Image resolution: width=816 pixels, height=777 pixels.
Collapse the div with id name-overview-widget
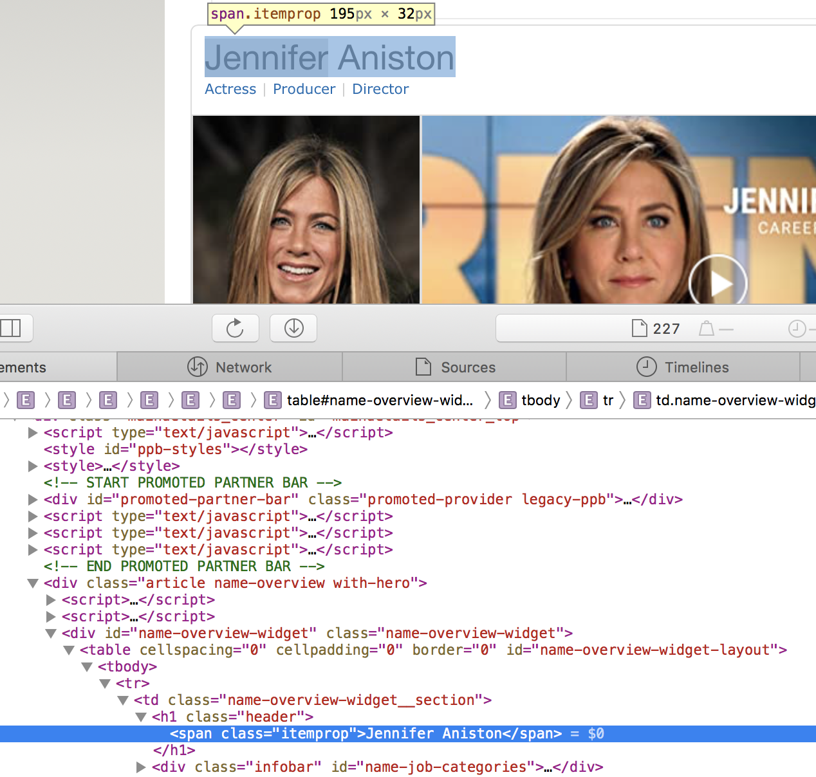(50, 633)
